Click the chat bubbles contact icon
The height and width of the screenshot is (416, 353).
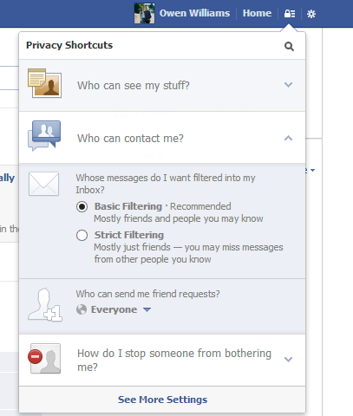[x=44, y=136]
